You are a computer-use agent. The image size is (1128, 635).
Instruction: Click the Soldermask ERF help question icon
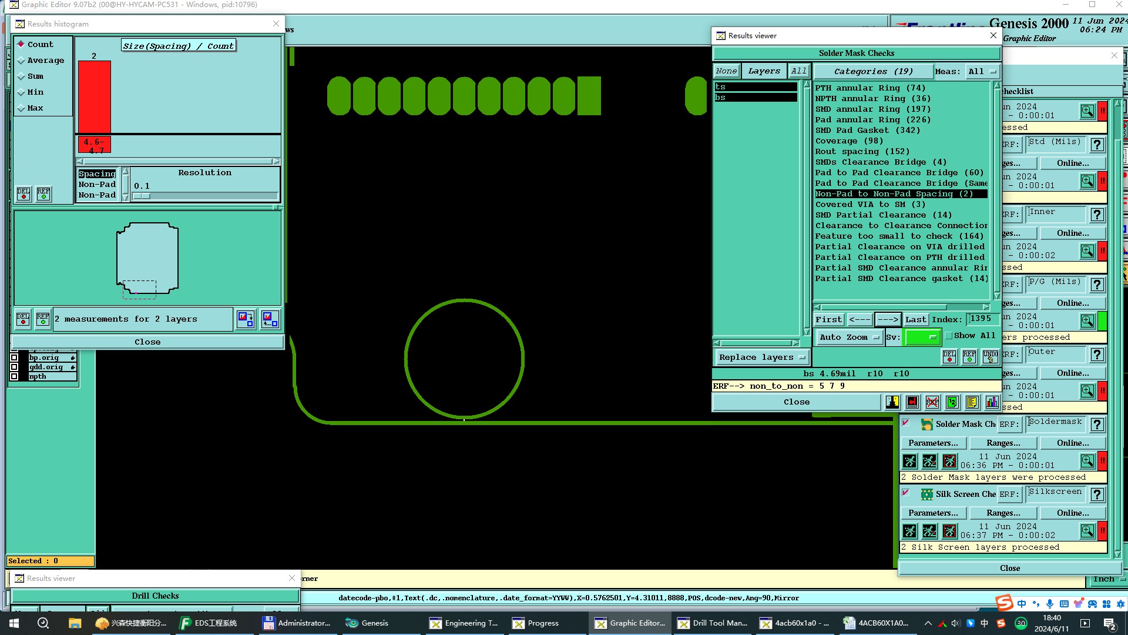point(1097,425)
